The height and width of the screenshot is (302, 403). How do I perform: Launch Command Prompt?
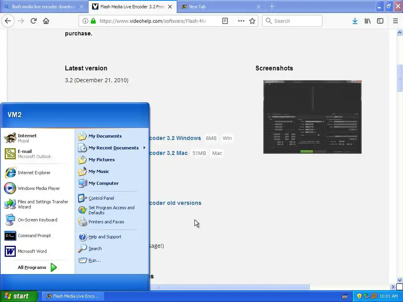tap(37, 236)
